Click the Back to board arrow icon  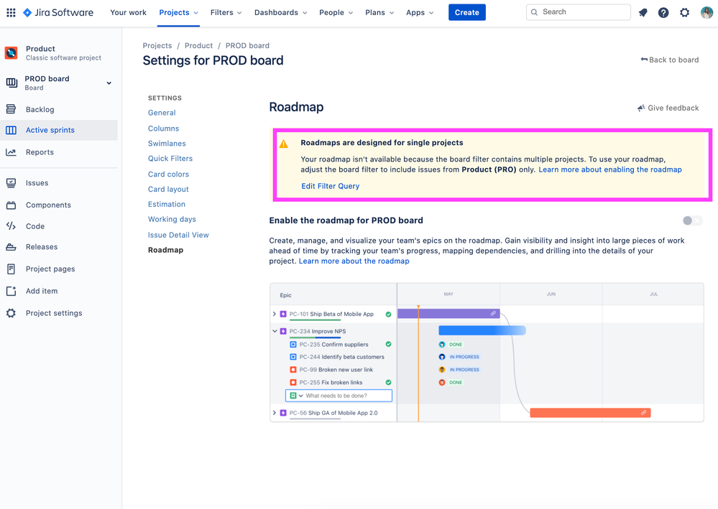(x=644, y=60)
